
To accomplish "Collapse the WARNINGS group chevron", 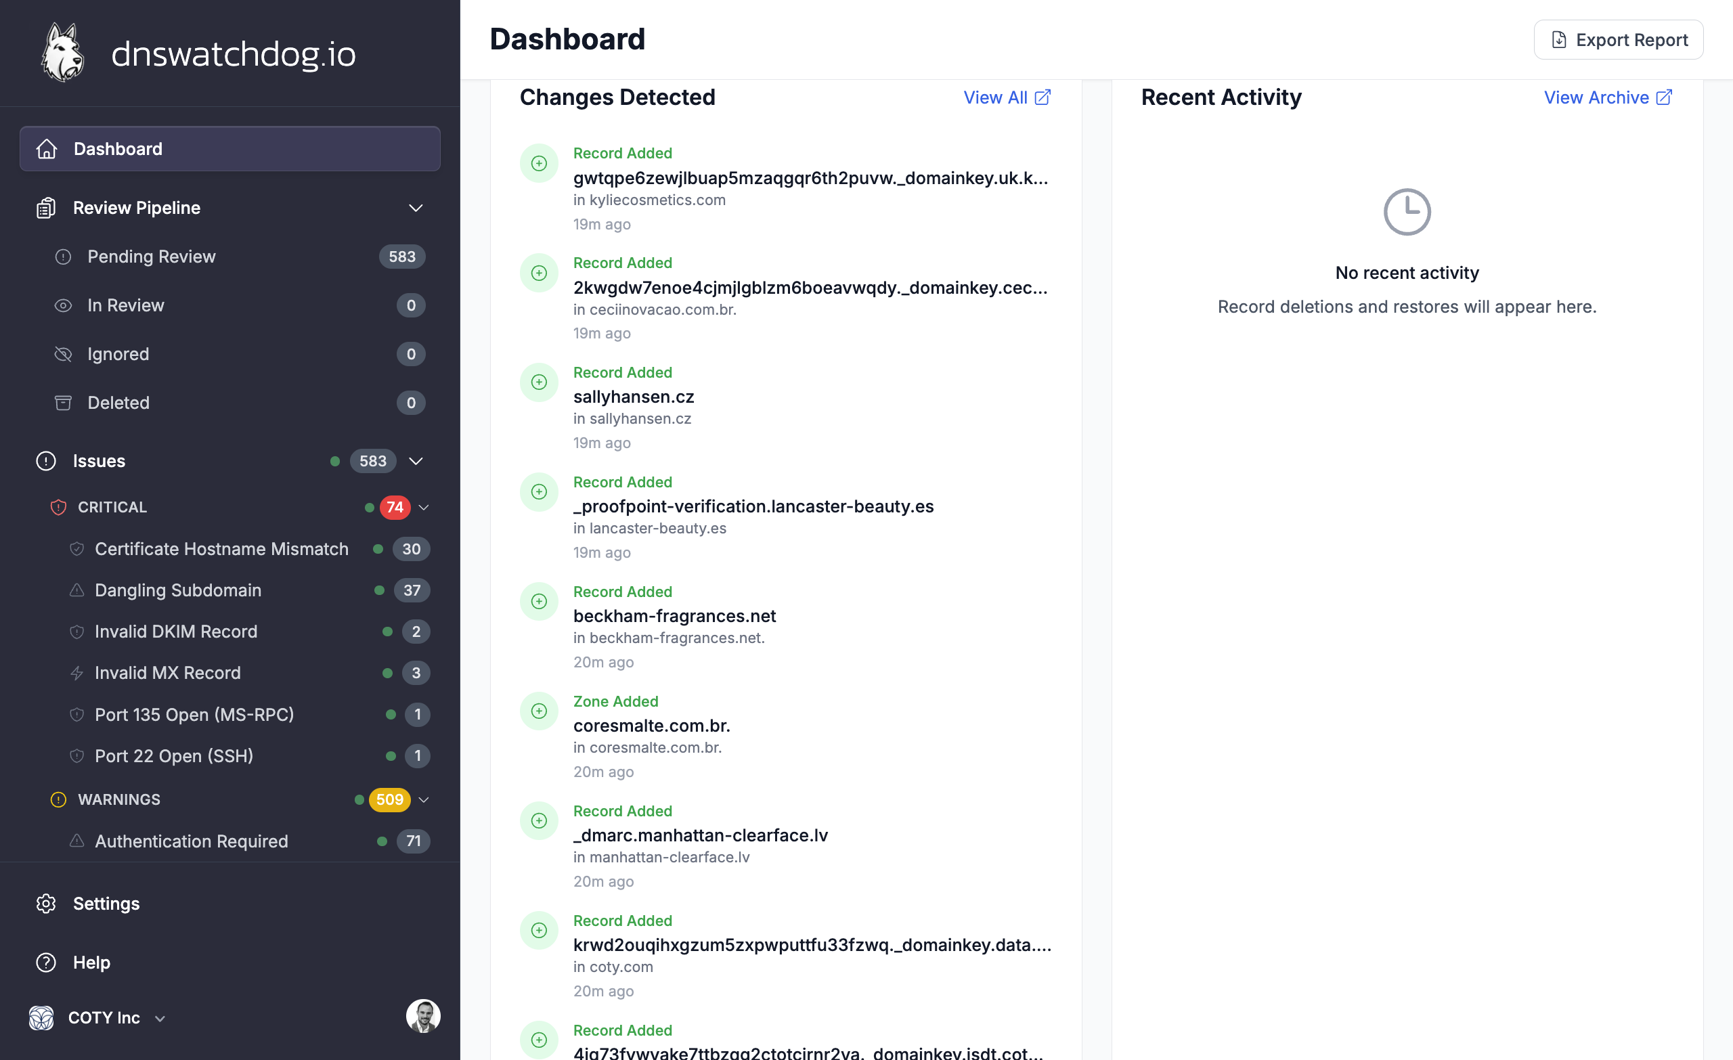I will [x=424, y=800].
